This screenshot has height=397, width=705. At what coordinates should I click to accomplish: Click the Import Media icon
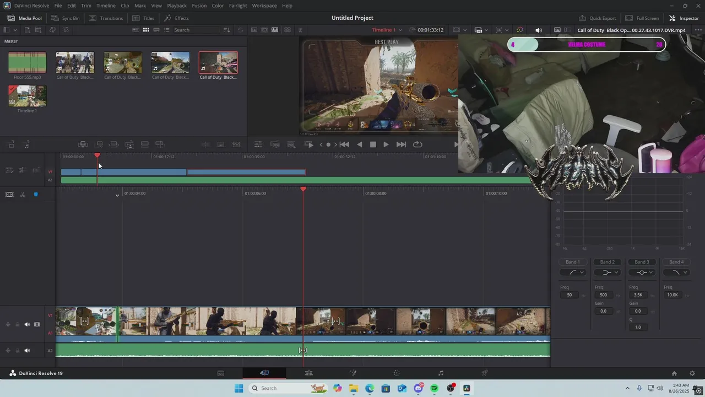(27, 30)
